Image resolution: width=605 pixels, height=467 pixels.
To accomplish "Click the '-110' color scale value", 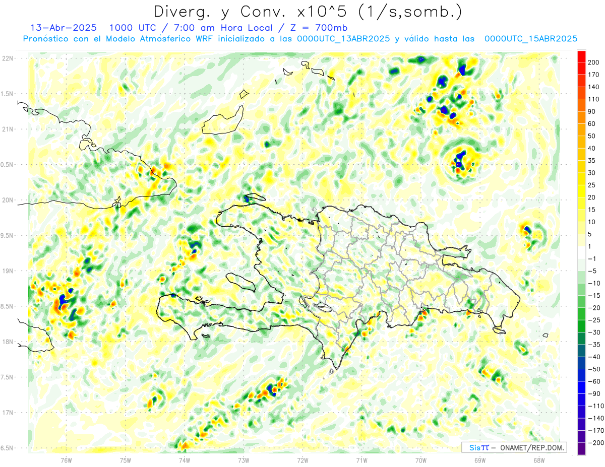I will (595, 406).
